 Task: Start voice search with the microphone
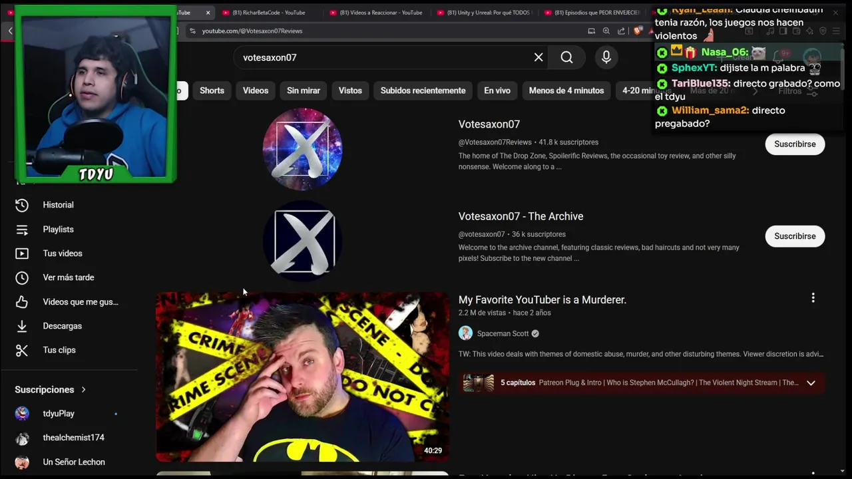tap(606, 57)
